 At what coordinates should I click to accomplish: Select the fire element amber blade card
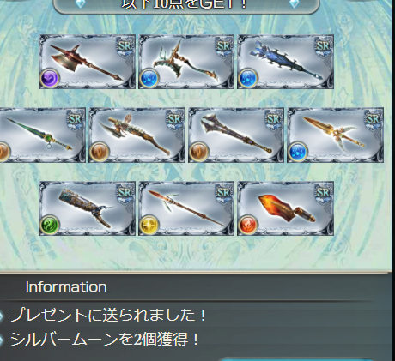(x=286, y=208)
